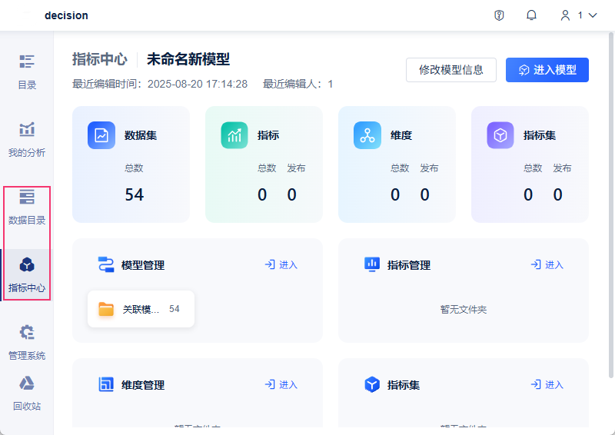Click the purple 指标集 card icon
Image resolution: width=615 pixels, height=435 pixels.
500,135
